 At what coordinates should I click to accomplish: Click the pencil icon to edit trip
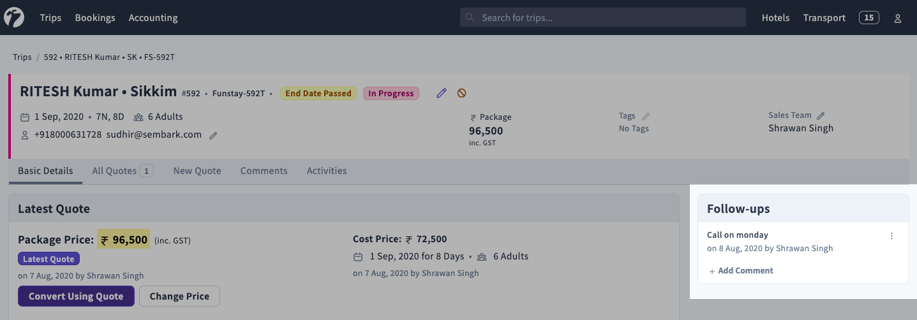coord(442,93)
